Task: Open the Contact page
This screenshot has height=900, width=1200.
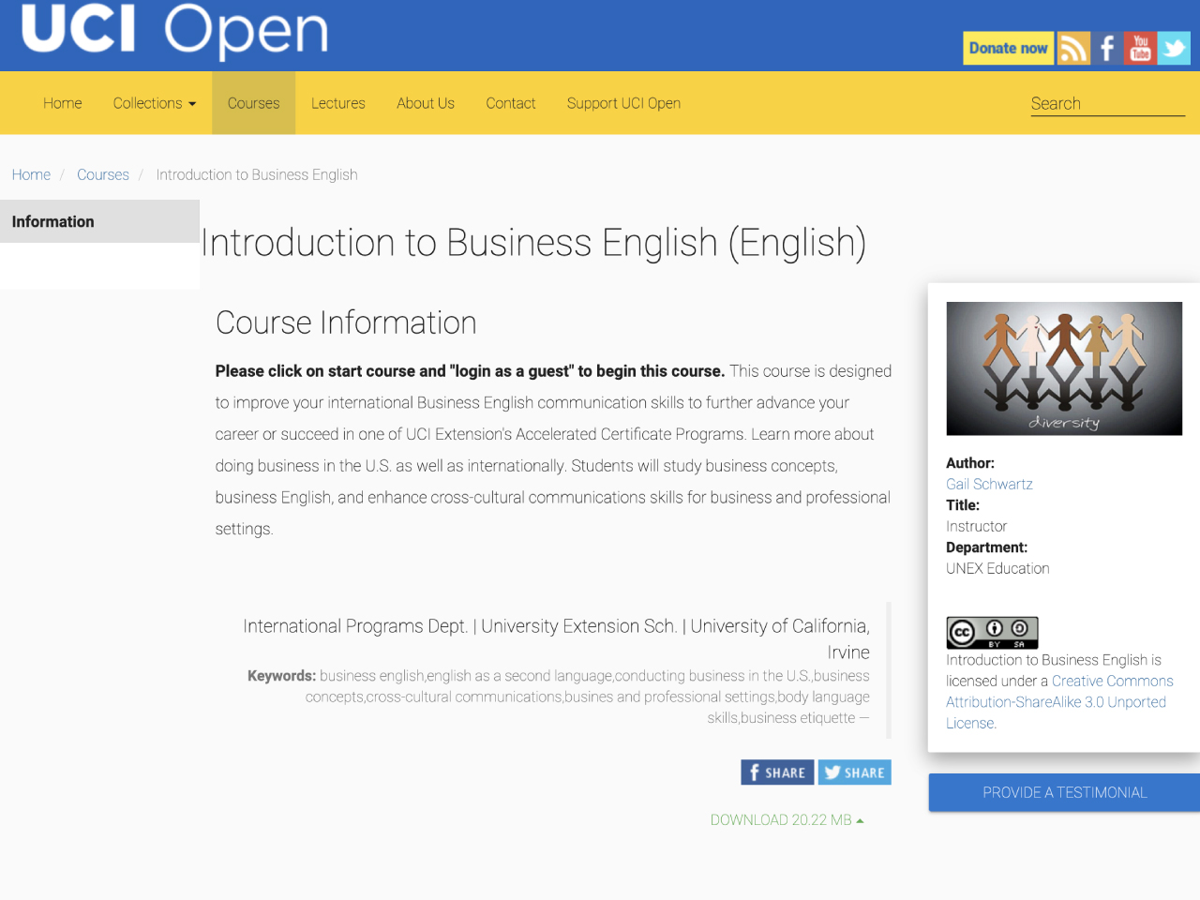Action: point(511,103)
